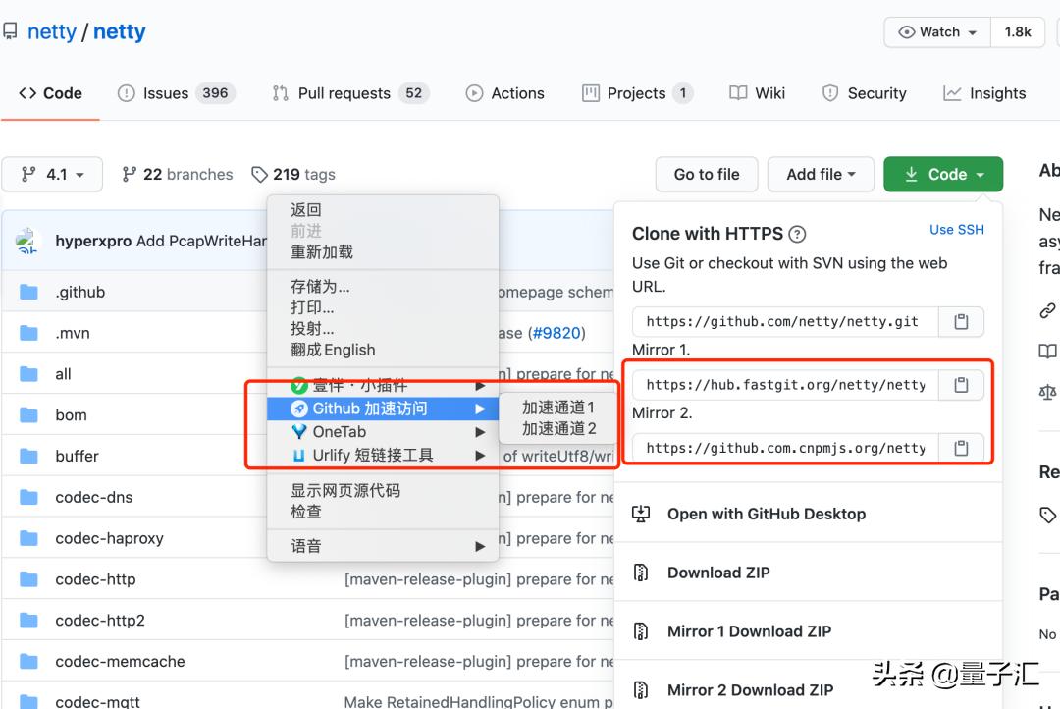1060x709 pixels.
Task: Copy the HTTPS clone URL to clipboard
Action: (960, 321)
